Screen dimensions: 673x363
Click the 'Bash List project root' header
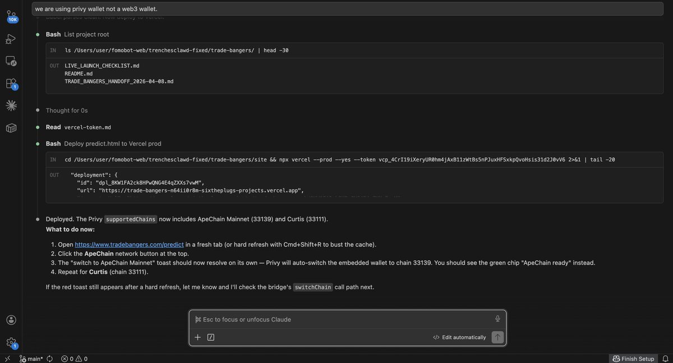coord(77,34)
